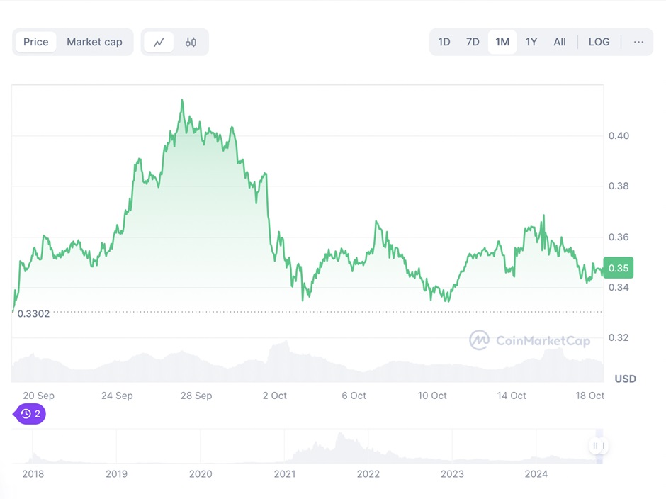Open the three-dot more options menu

click(638, 42)
